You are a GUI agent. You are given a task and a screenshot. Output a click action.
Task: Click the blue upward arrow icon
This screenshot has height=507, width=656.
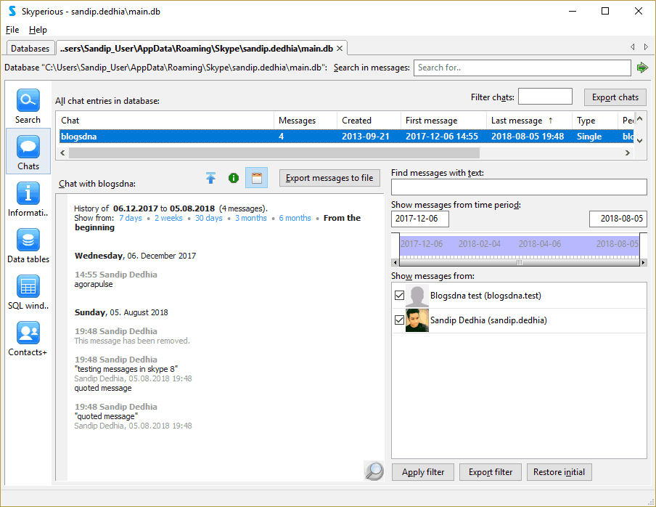[211, 178]
